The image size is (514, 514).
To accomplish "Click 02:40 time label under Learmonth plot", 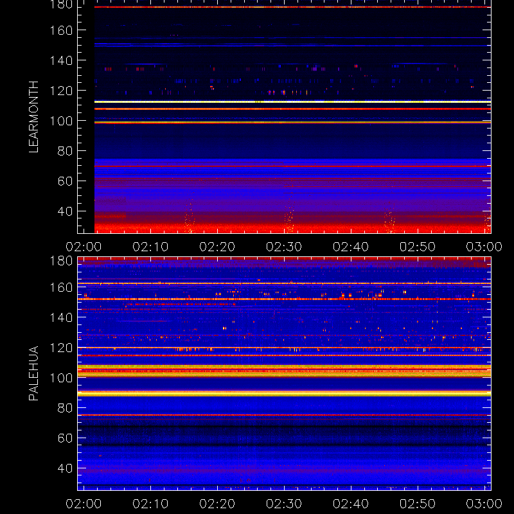I will 351,247.
